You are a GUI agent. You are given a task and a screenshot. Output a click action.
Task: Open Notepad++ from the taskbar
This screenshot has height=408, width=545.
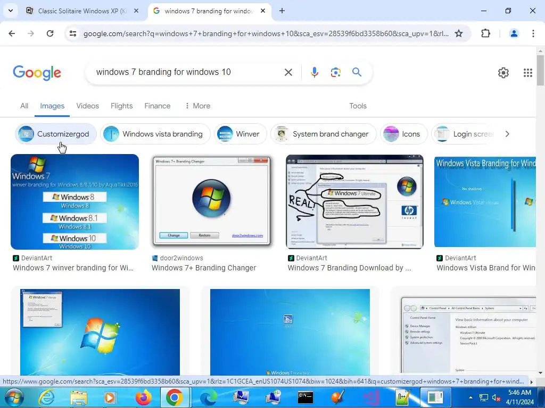(x=403, y=397)
